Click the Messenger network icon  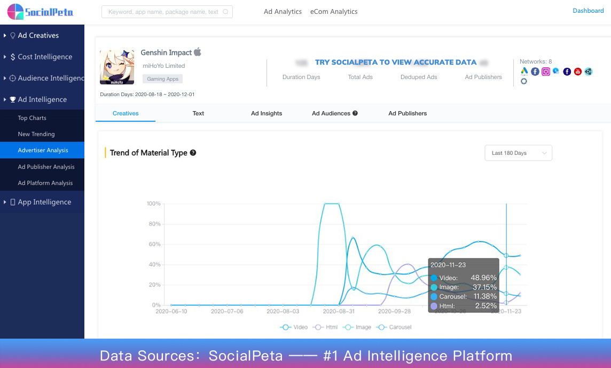pyautogui.click(x=557, y=71)
